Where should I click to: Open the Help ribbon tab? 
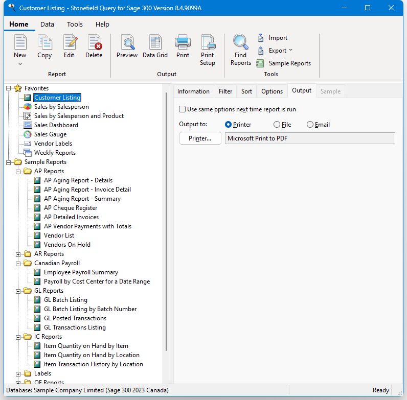click(102, 24)
